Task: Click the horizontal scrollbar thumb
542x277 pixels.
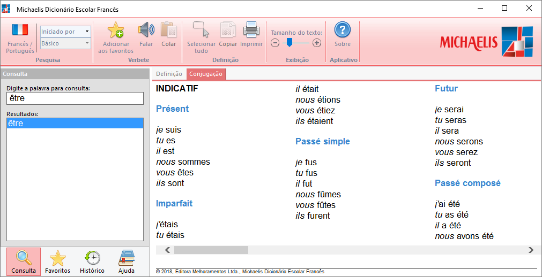Action: [211, 250]
